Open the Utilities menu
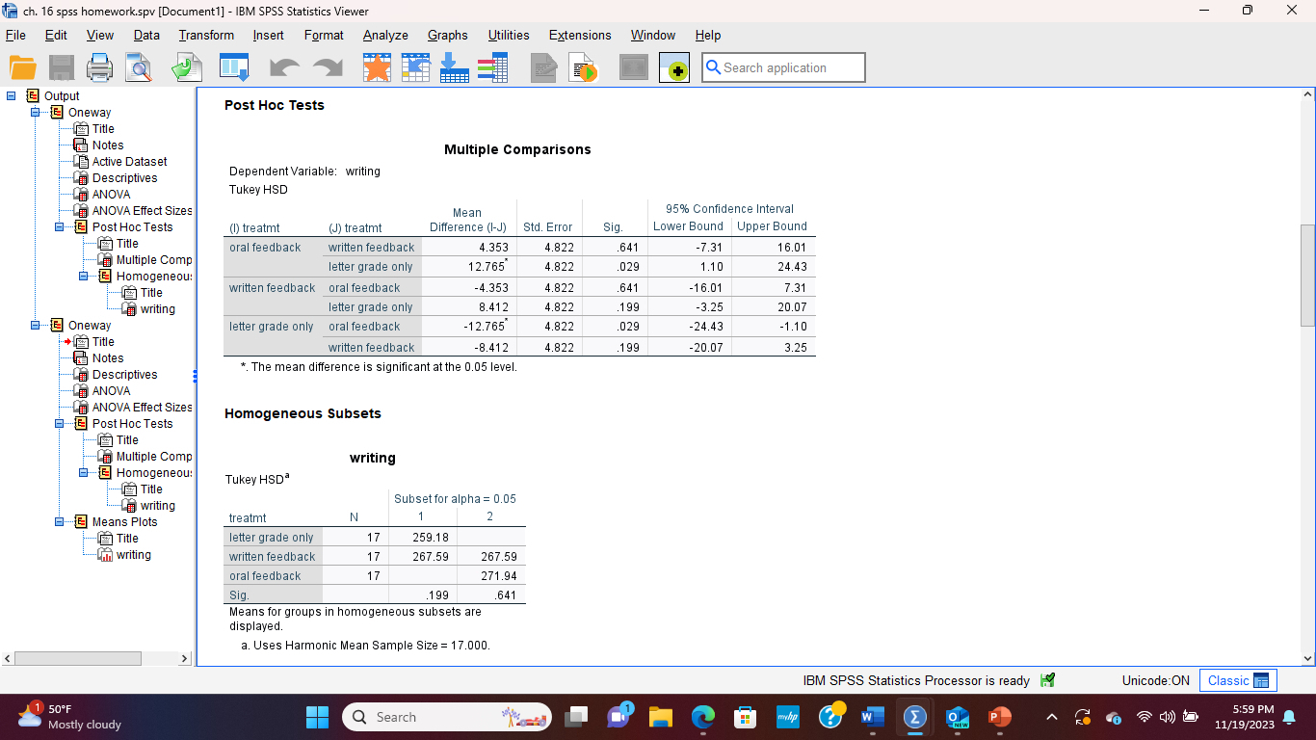 click(509, 35)
